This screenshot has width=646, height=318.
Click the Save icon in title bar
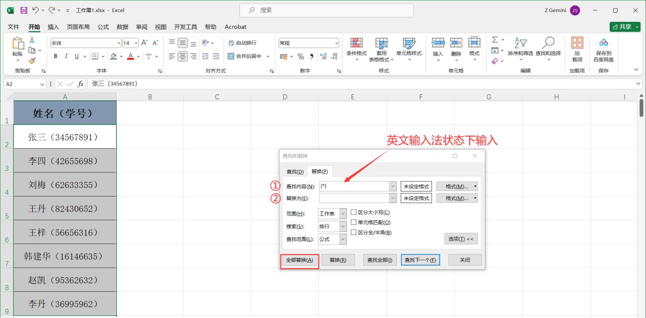(23, 10)
